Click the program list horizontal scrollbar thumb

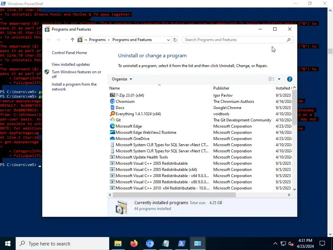[x=174, y=195]
